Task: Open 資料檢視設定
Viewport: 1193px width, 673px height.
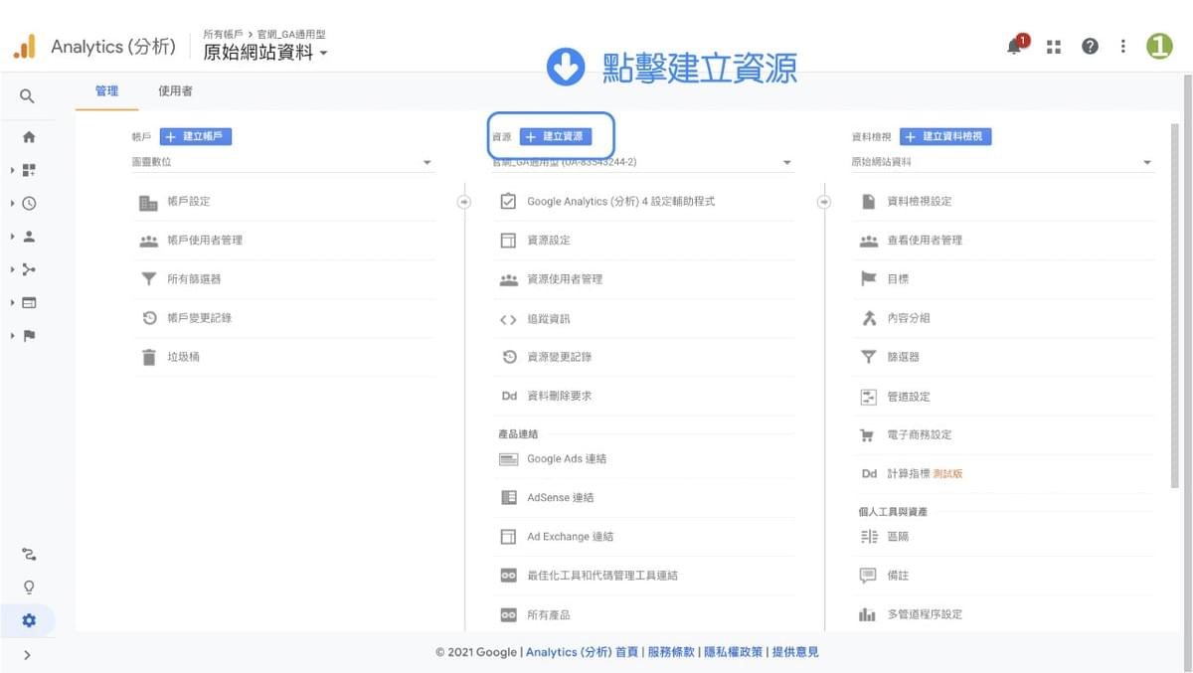Action: click(x=1004, y=202)
